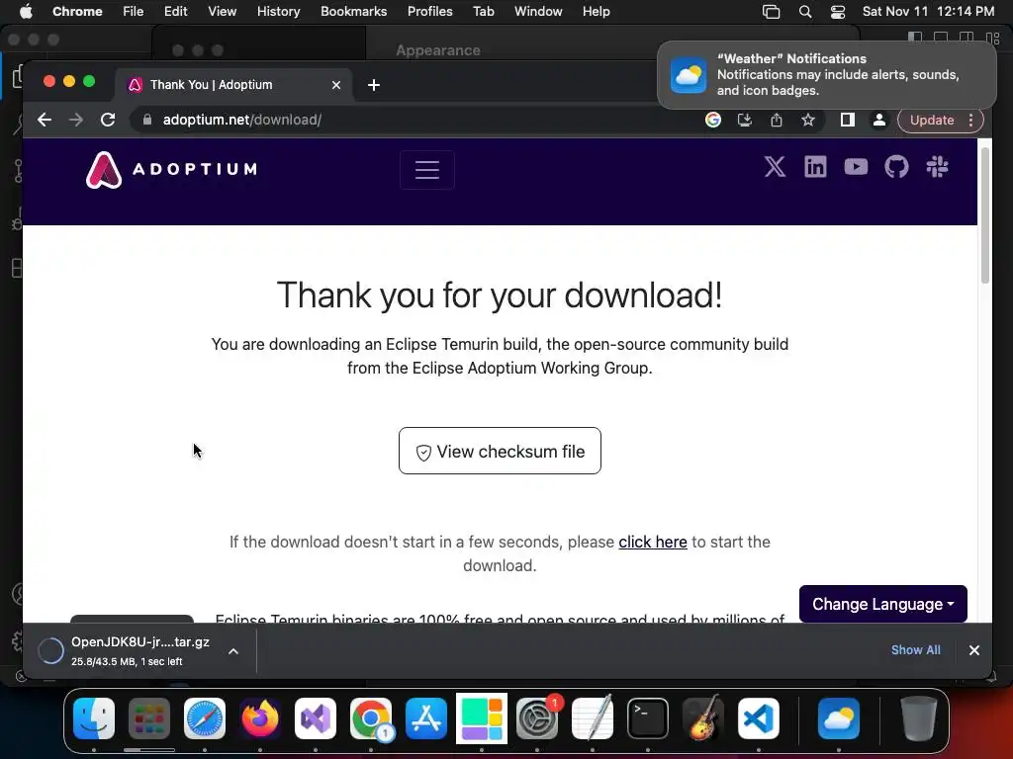Screen dimensions: 1013x759
Task: Toggle the hamburger navigation menu
Action: click(x=427, y=170)
